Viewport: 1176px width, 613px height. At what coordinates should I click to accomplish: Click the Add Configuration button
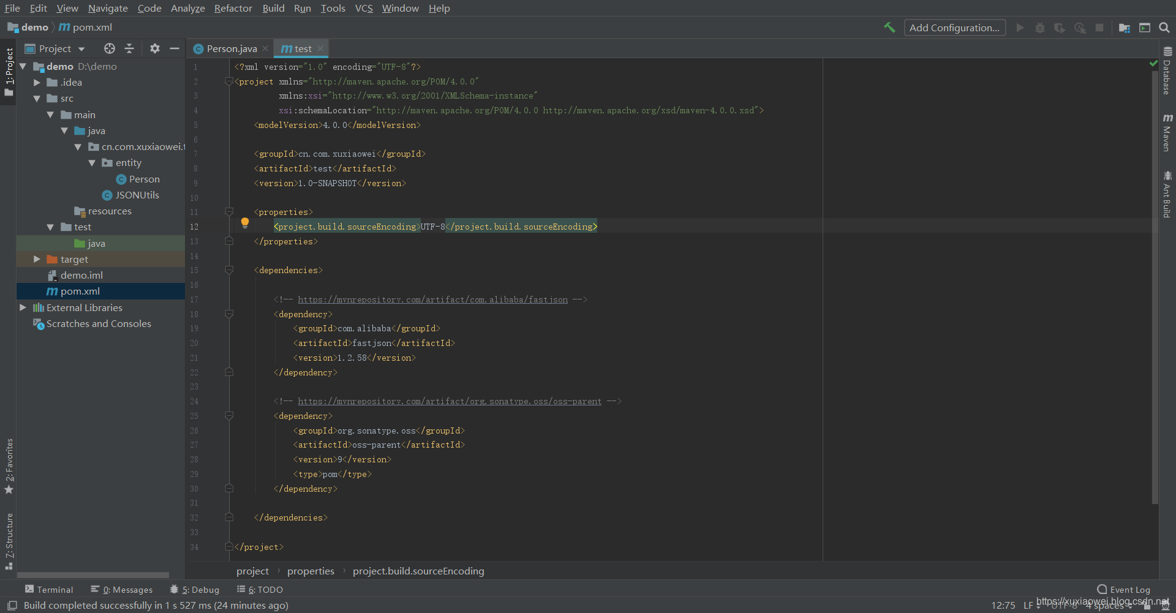(954, 28)
